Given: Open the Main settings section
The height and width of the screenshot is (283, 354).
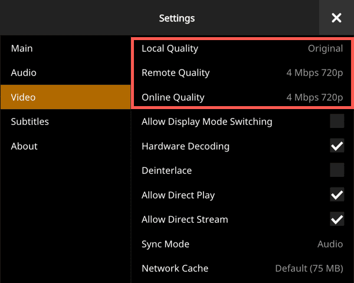Looking at the screenshot, I should [x=22, y=48].
